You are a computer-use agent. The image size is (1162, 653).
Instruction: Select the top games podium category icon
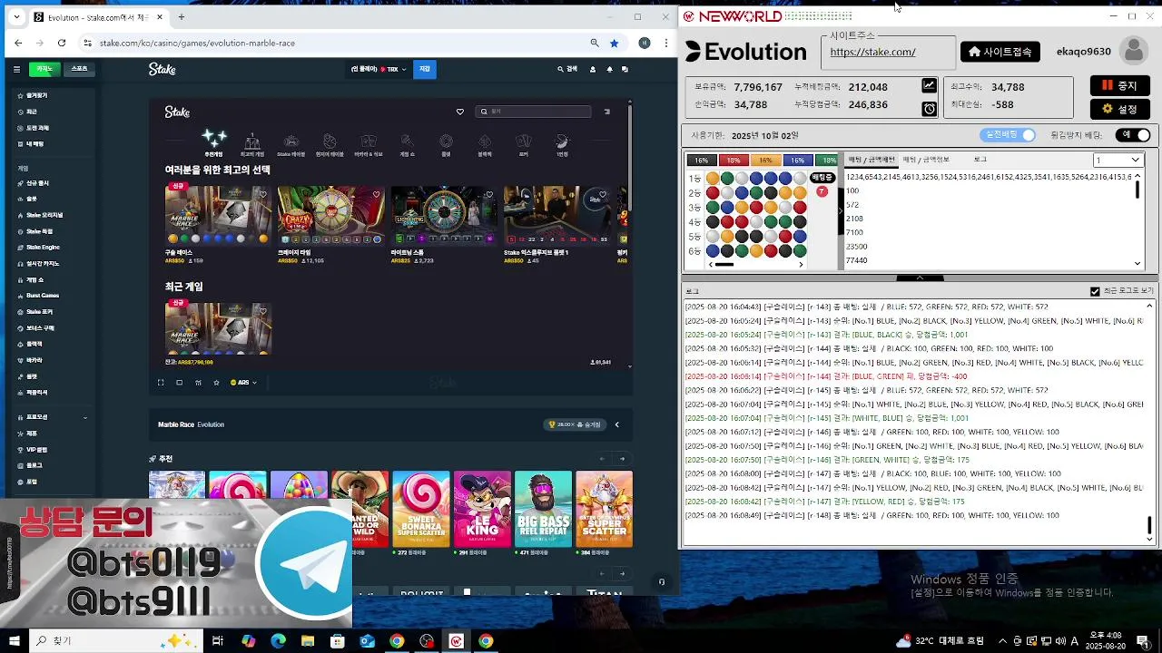click(252, 141)
